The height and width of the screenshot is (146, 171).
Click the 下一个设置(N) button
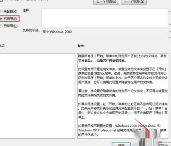pyautogui.click(x=134, y=2)
